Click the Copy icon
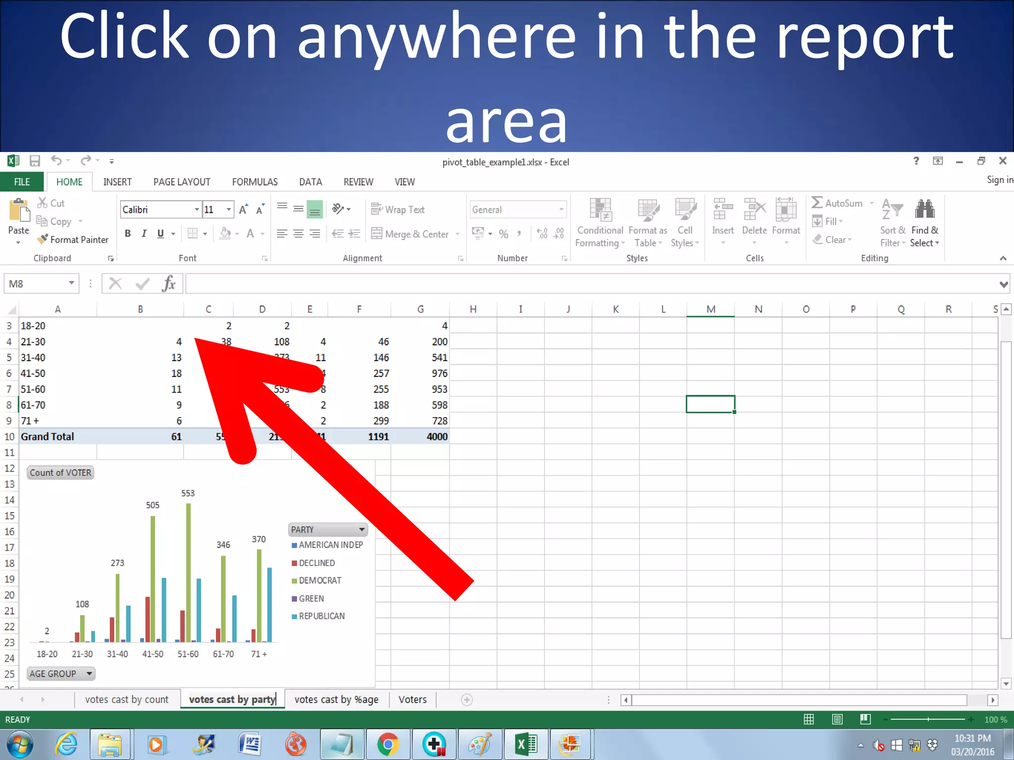Viewport: 1014px width, 760px height. 42,221
